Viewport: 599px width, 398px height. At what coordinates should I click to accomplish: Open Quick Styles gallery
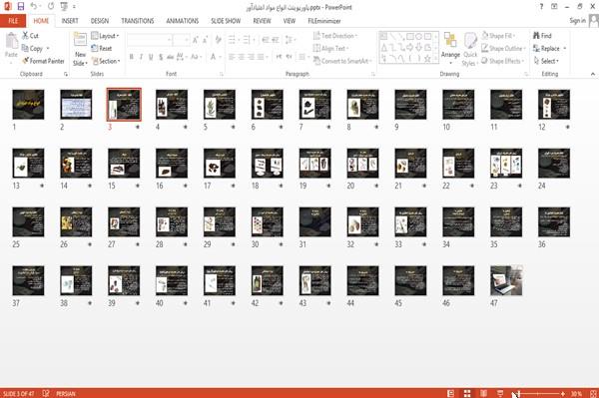(470, 50)
